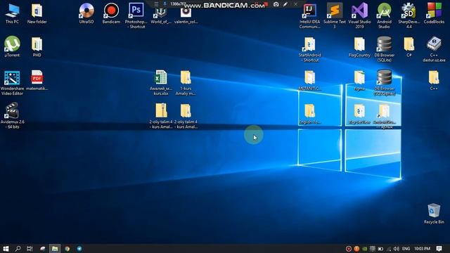This screenshot has height=253, width=450.
Task: Select the PHD folder
Action: coord(37,46)
